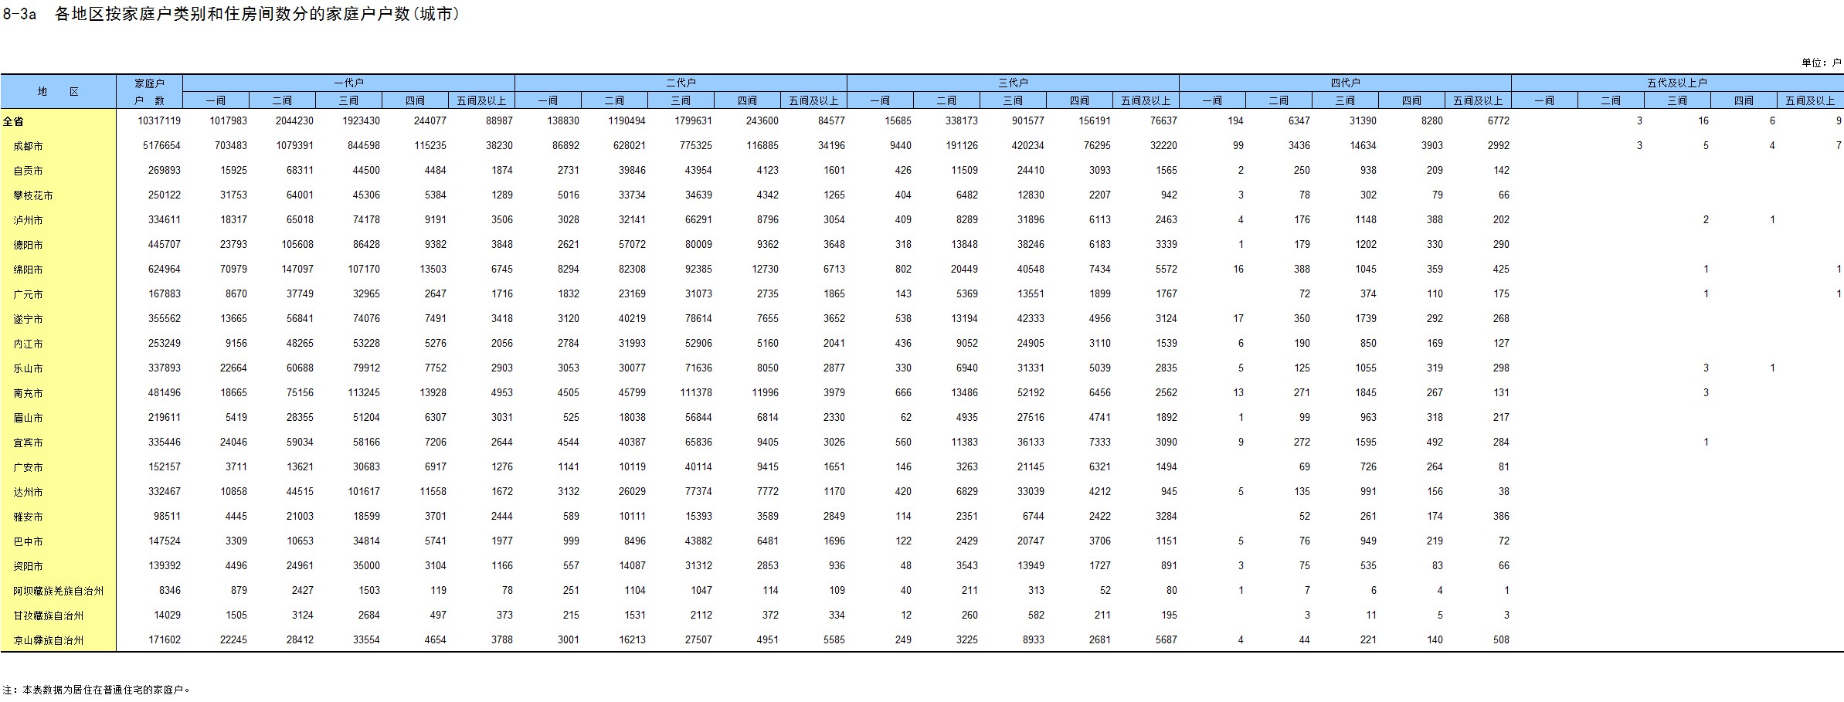Click the 宜宾市 row label
1844x702 pixels.
28,443
